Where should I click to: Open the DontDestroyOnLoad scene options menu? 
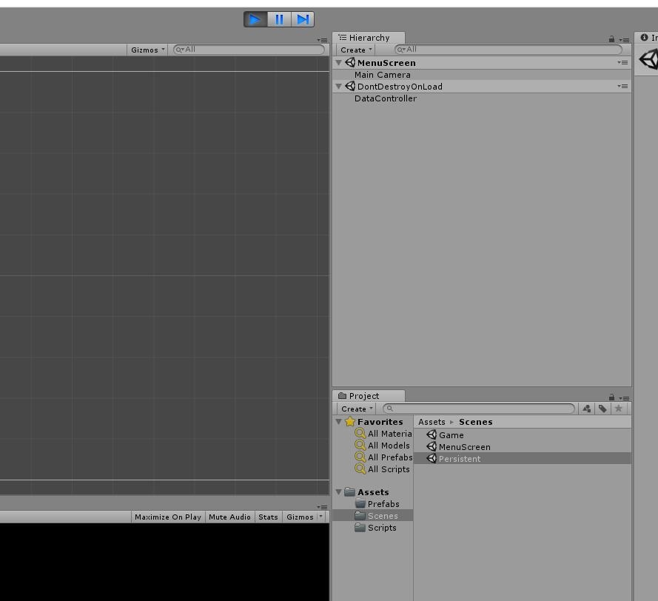622,87
